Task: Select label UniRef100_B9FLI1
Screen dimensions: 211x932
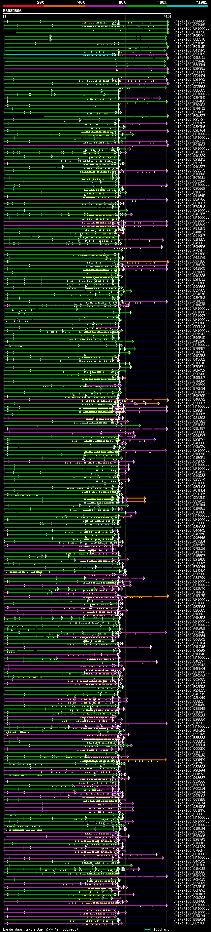Action: point(189,279)
